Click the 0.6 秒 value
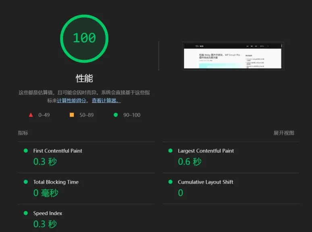The width and height of the screenshot is (312, 232). [189, 162]
